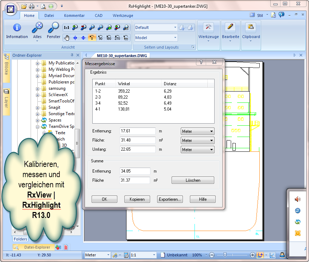This screenshot has height=262, width=309.
Task: Open the Umfang unit Meter dropdown
Action: [x=197, y=149]
